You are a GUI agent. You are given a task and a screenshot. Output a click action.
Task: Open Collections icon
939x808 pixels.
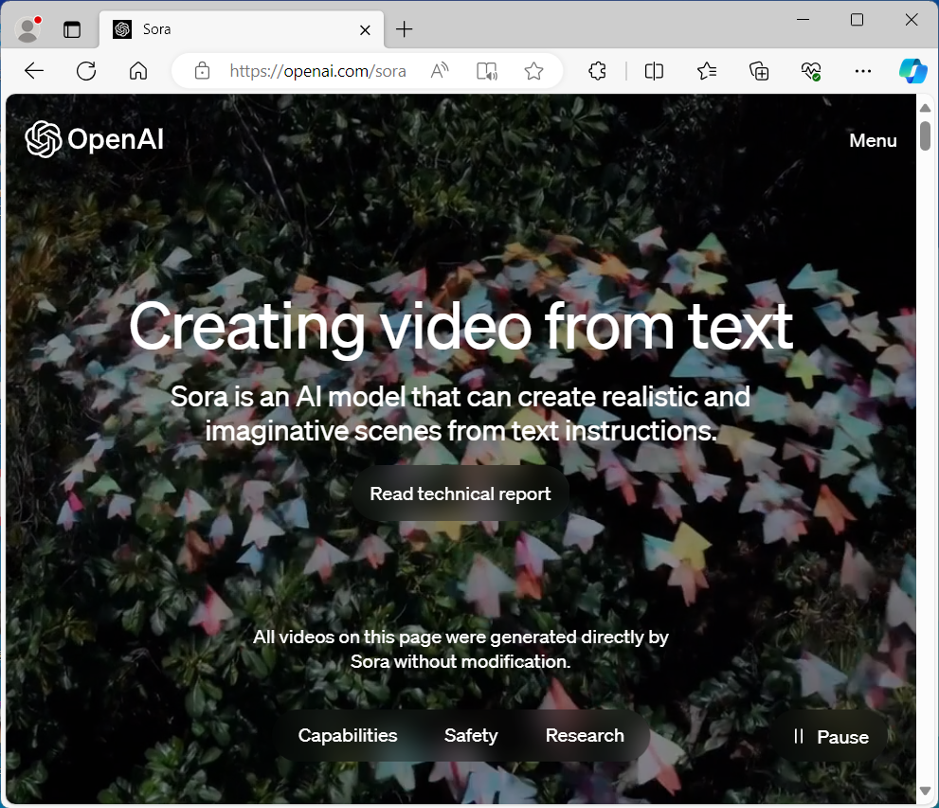tap(759, 71)
